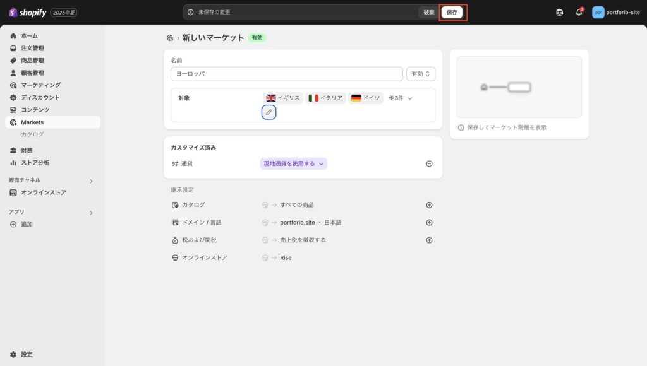Expand the 他3件 country list
This screenshot has width=647, height=366.
(400, 98)
